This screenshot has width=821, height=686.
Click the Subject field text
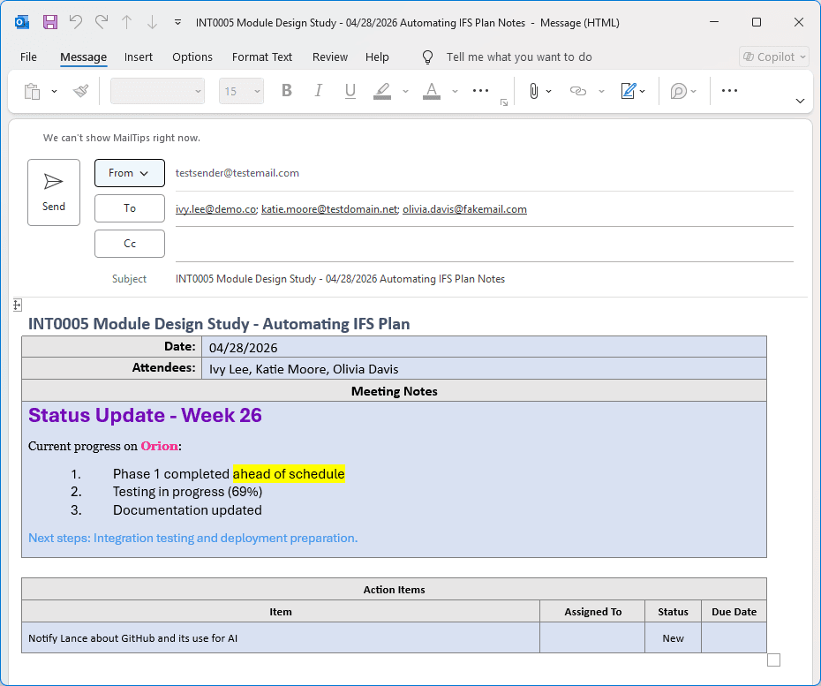click(x=341, y=279)
